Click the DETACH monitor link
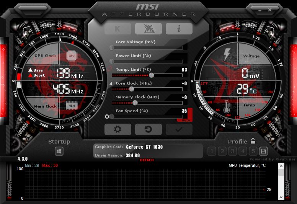This screenshot has width=297, height=204. [x=147, y=160]
